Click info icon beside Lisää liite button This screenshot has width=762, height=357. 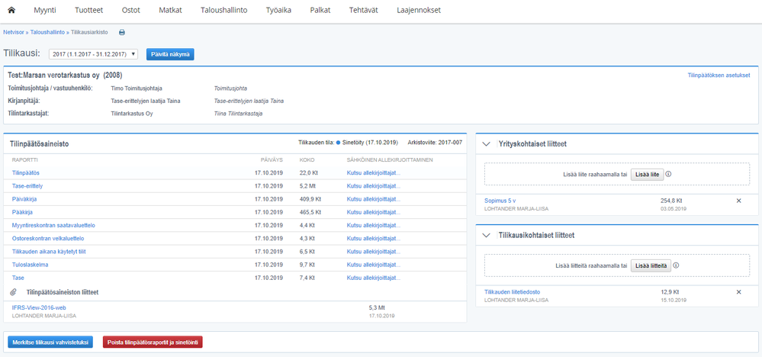click(668, 174)
